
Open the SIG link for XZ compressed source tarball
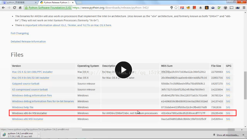pos(228,90)
